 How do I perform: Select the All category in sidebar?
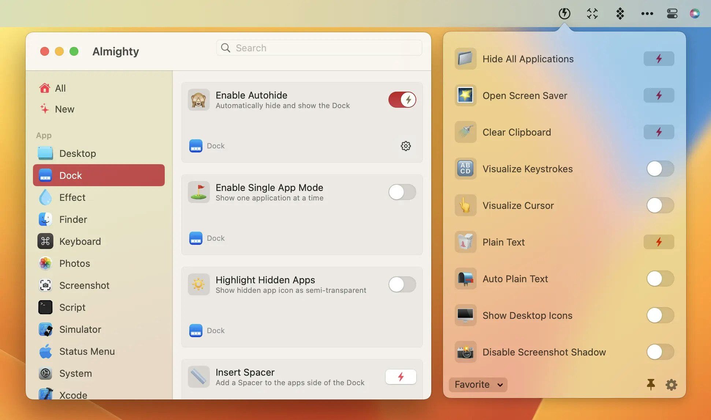pos(99,88)
